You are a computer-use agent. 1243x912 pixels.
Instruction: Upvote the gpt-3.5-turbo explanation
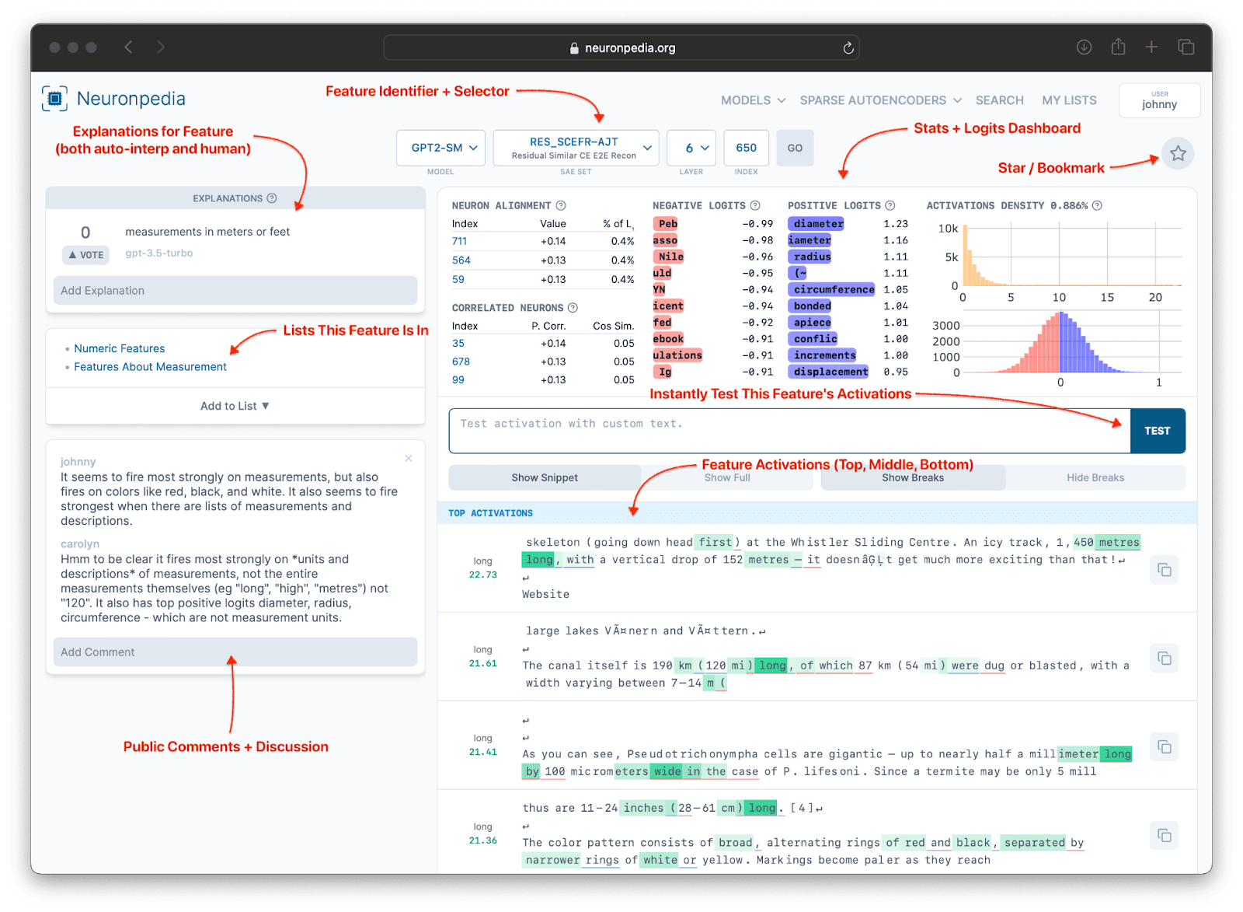pos(85,255)
